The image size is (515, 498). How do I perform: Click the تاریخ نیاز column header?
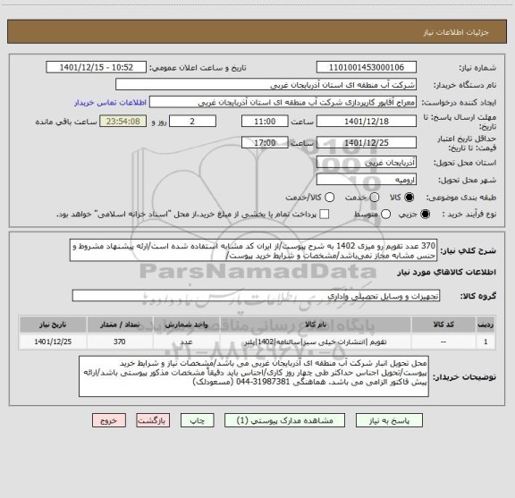(x=53, y=325)
